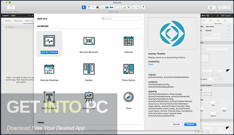Select the Format Painter tool
The height and width of the screenshot is (135, 234).
tap(143, 7)
